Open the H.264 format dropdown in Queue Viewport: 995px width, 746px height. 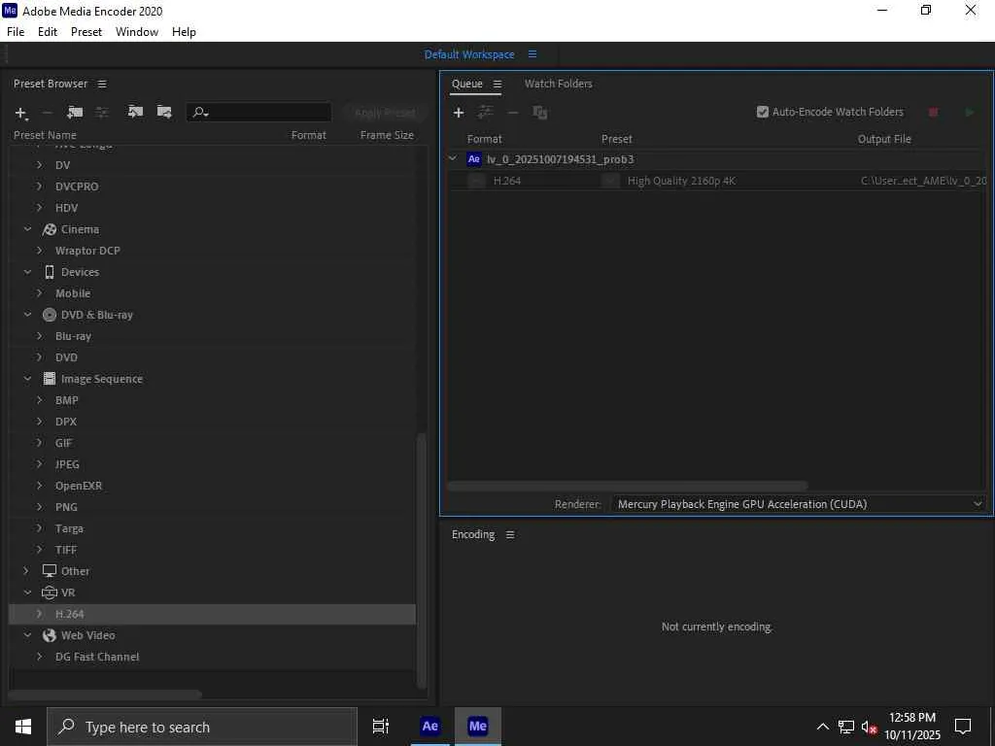[x=476, y=182]
